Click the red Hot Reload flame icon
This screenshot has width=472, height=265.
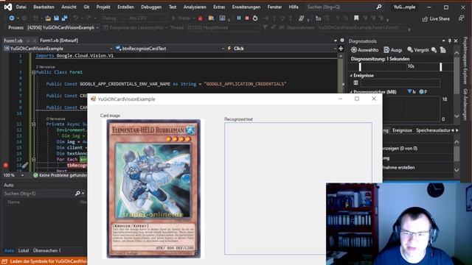pos(201,18)
